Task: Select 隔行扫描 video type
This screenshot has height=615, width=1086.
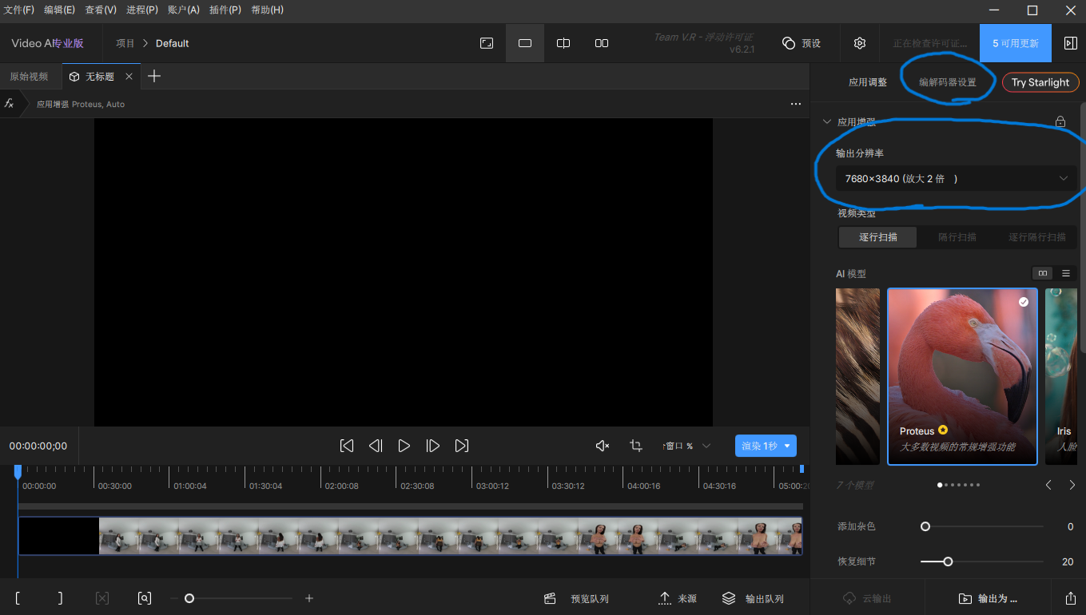Action: pyautogui.click(x=957, y=237)
